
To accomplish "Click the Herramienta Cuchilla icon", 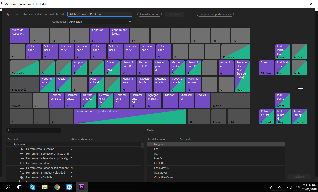I will pos(22,177).
